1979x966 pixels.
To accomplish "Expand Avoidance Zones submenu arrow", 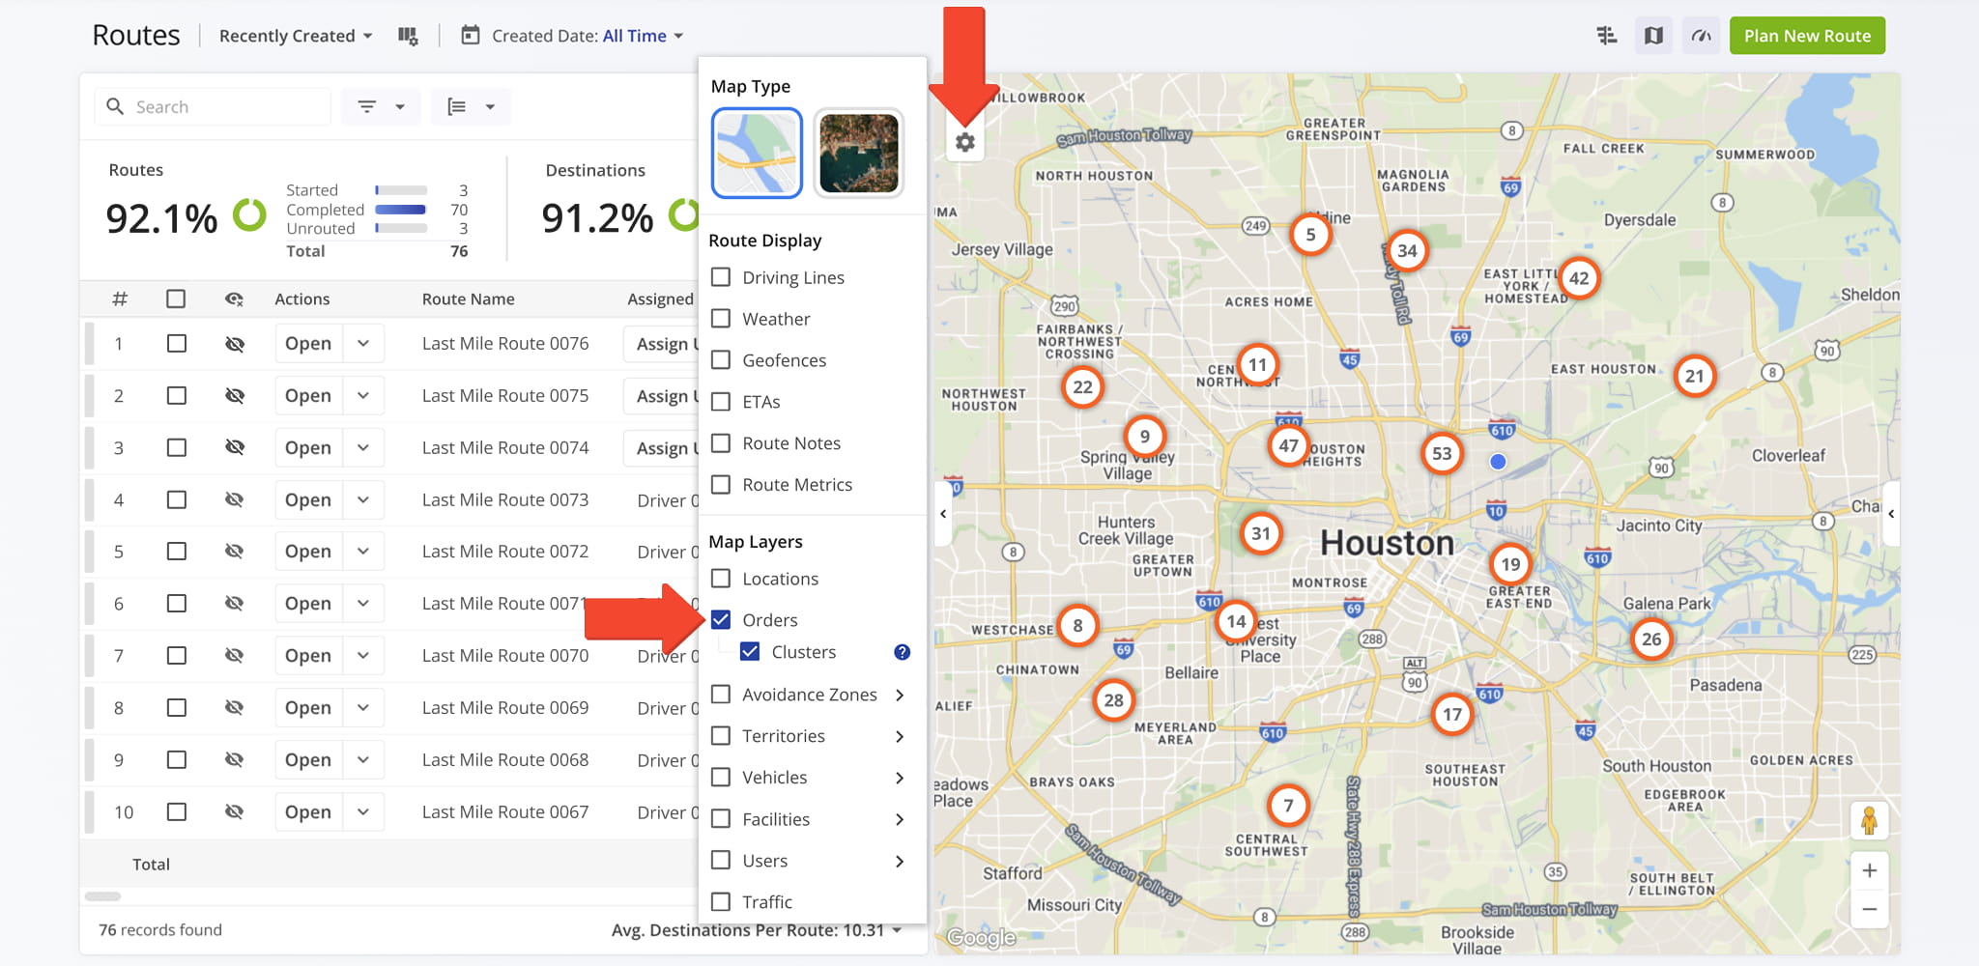I will (900, 695).
